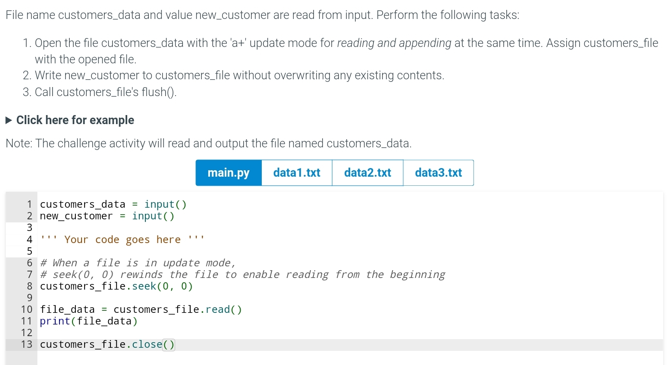Click the disclosure triangle before 'Click here for example'
This screenshot has width=668, height=365.
coord(8,120)
